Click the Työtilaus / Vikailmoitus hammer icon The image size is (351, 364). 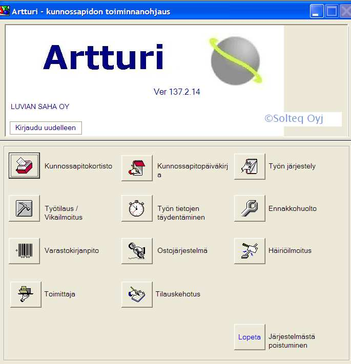tap(25, 208)
